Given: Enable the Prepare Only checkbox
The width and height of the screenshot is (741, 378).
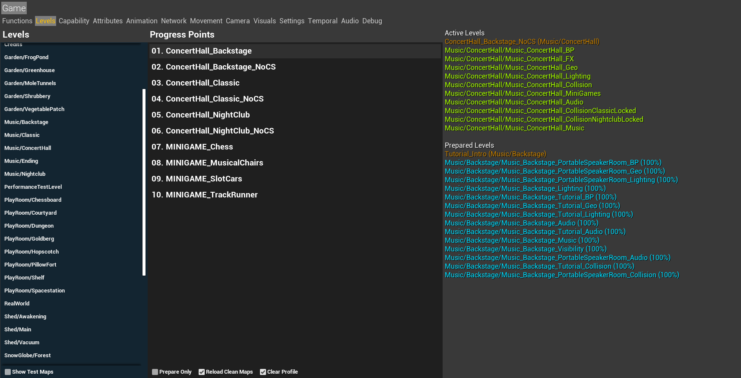Looking at the screenshot, I should [155, 372].
